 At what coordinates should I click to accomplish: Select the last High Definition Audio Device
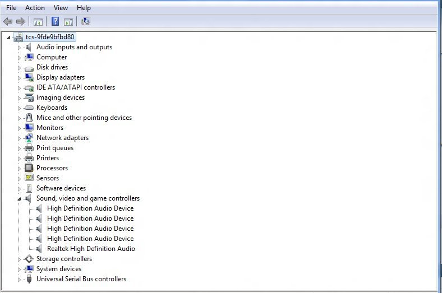click(90, 239)
